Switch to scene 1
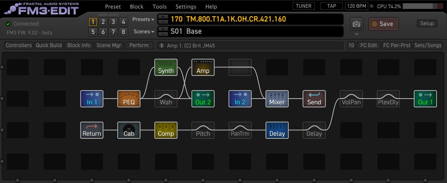Viewport: 447px width, 183px height. 93,22
